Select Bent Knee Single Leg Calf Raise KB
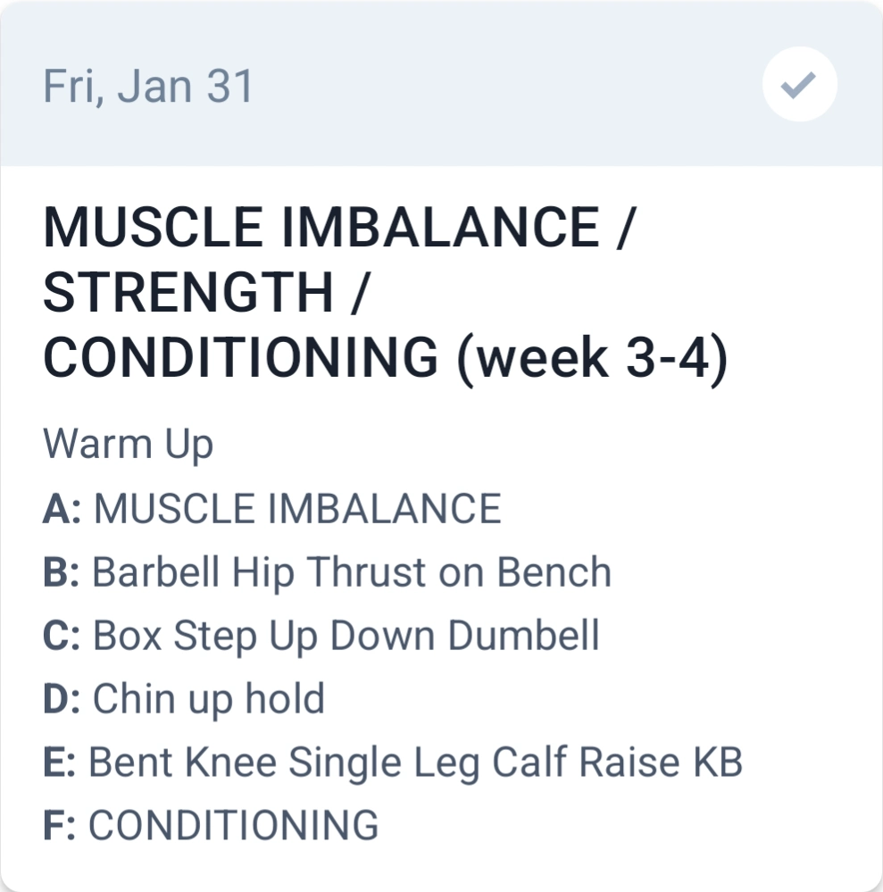Screen dimensions: 883x892 point(415,763)
